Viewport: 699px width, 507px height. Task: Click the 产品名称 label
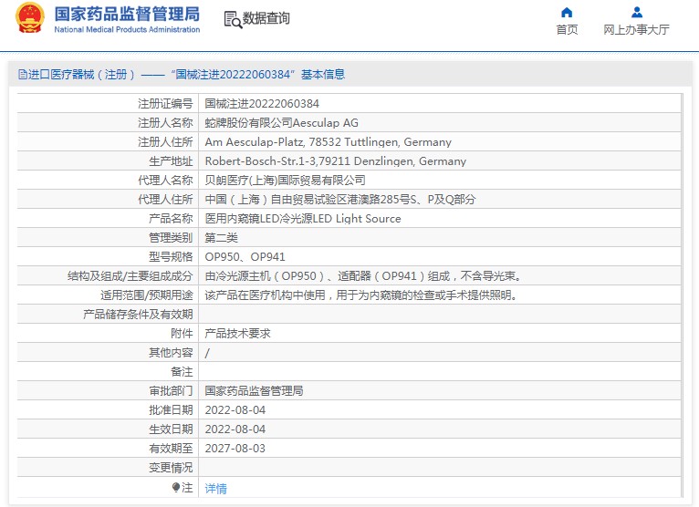(x=171, y=218)
